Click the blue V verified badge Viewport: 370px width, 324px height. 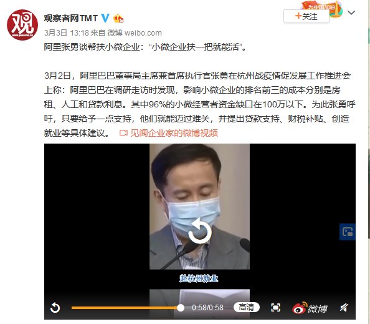105,18
